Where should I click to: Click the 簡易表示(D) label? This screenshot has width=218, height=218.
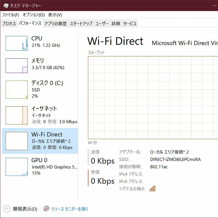pyautogui.click(x=25, y=209)
